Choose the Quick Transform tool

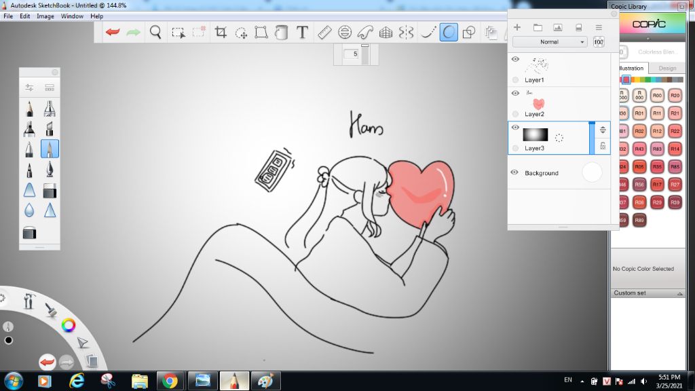pos(241,33)
